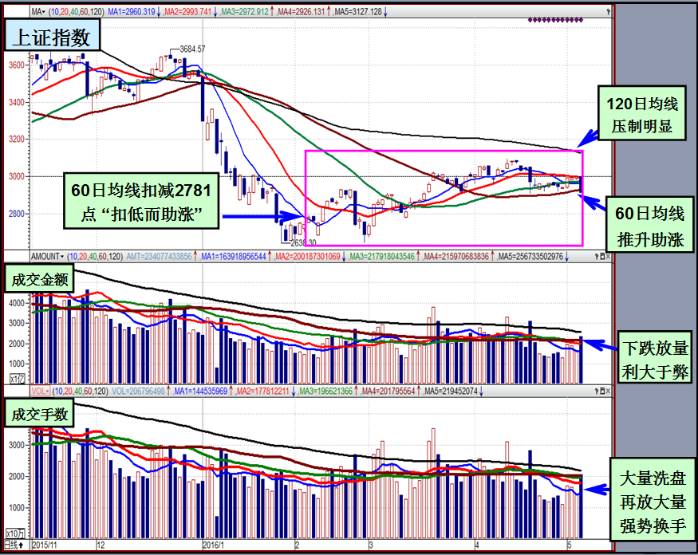Maximize the VOL indicator panel

tap(602, 392)
